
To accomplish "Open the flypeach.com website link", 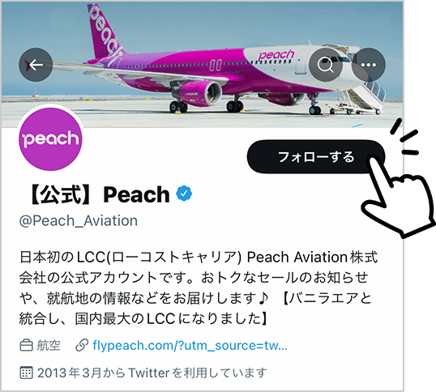I will 190,346.
